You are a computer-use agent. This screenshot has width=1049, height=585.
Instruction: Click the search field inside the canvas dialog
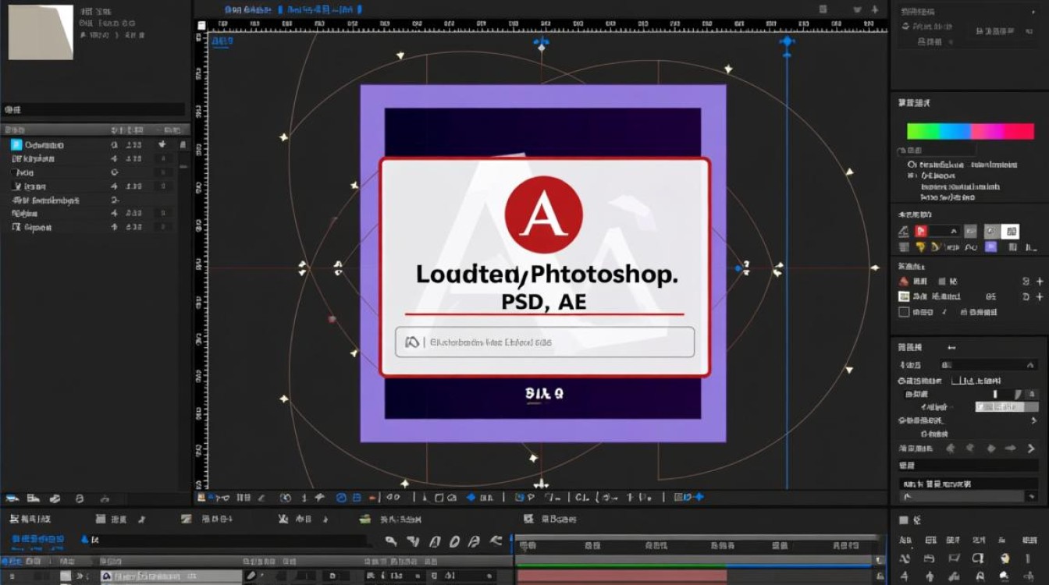pos(545,342)
